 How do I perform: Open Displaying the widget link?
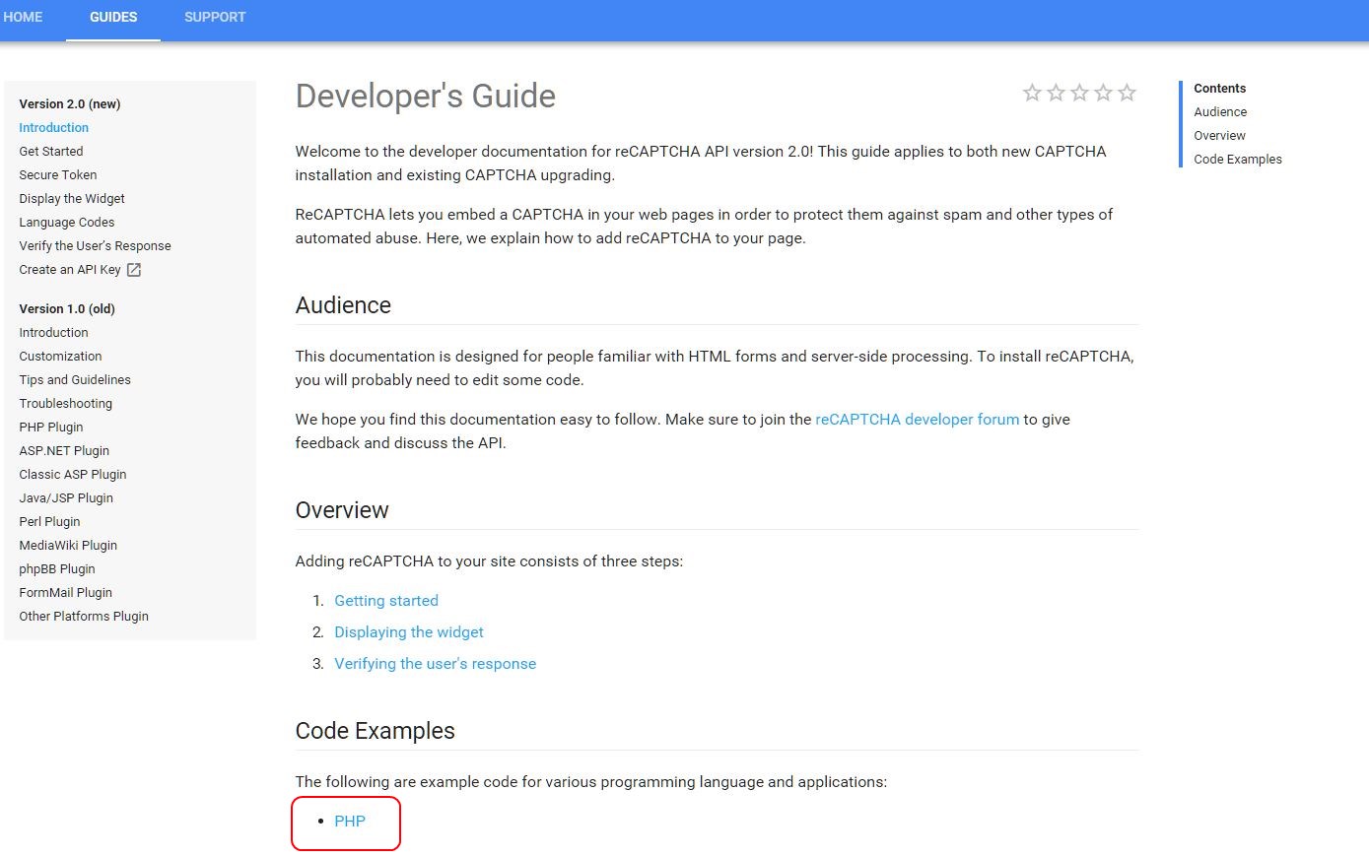[409, 632]
